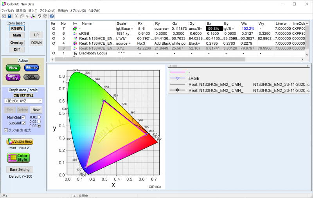This screenshot has height=198, width=313.
Task: Click the Cut scissors toolbar icon
Action: click(16, 16)
